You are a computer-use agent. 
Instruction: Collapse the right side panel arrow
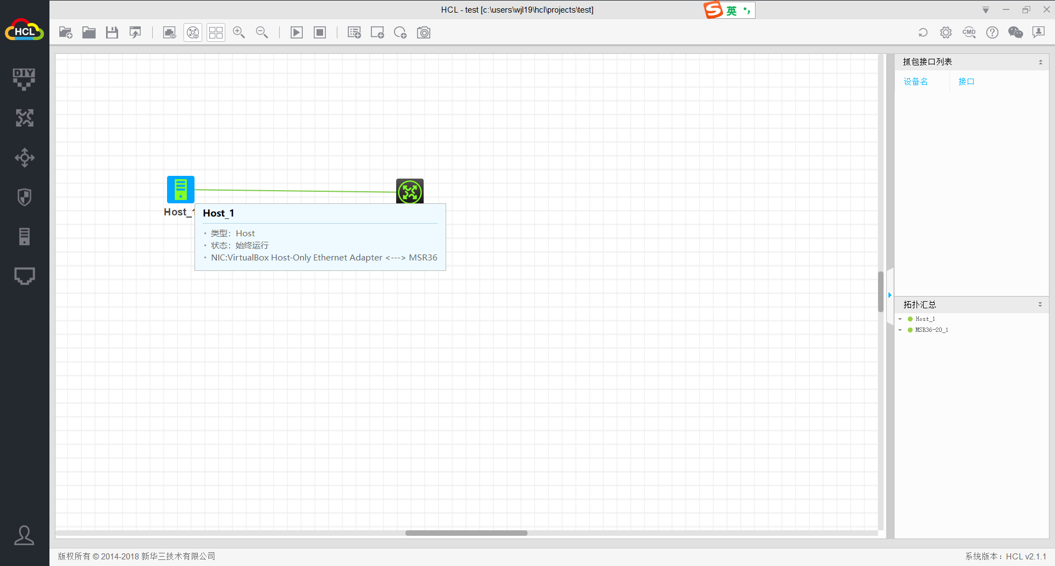point(890,296)
